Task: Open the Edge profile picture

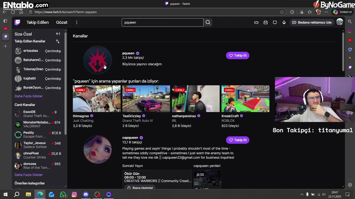Action: [x=318, y=12]
